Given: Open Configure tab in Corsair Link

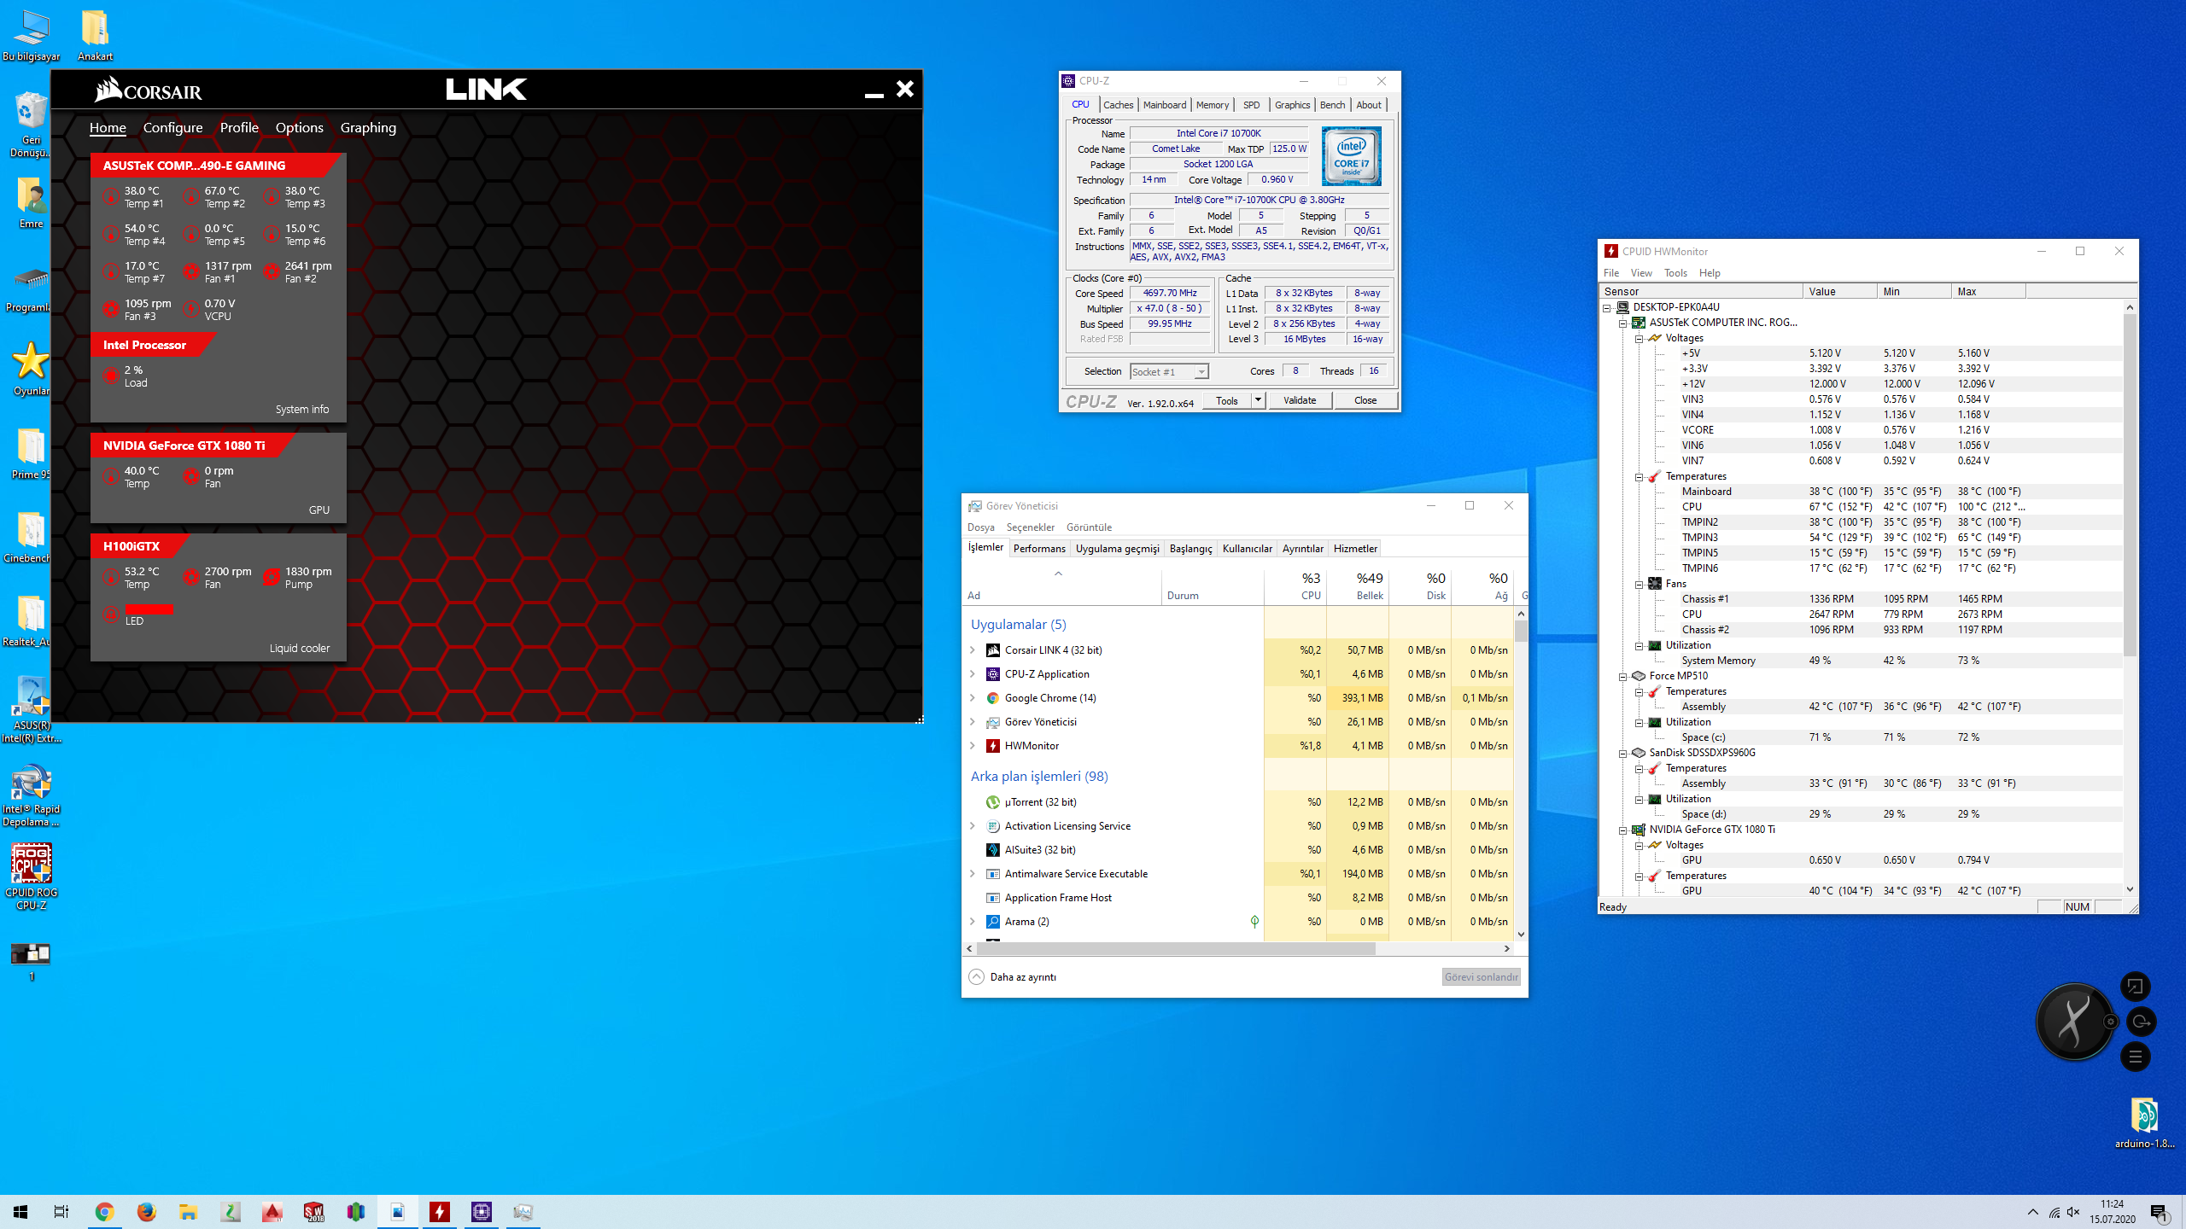Looking at the screenshot, I should tap(173, 127).
